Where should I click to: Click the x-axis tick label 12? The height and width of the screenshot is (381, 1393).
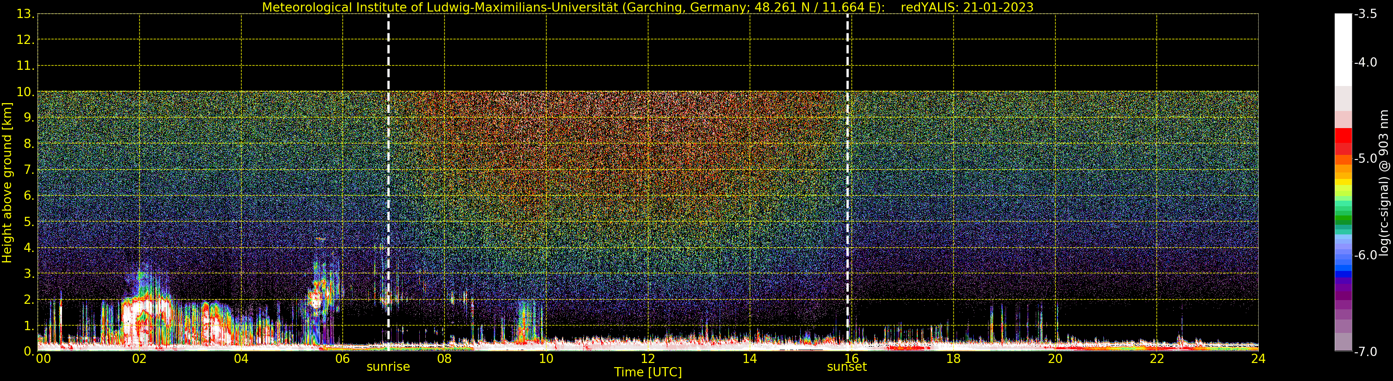tap(648, 359)
